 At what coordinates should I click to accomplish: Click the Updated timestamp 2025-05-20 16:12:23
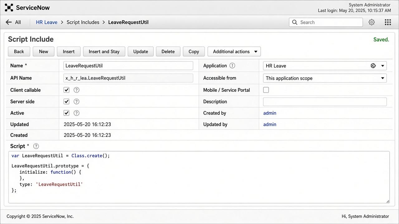[x=87, y=124]
